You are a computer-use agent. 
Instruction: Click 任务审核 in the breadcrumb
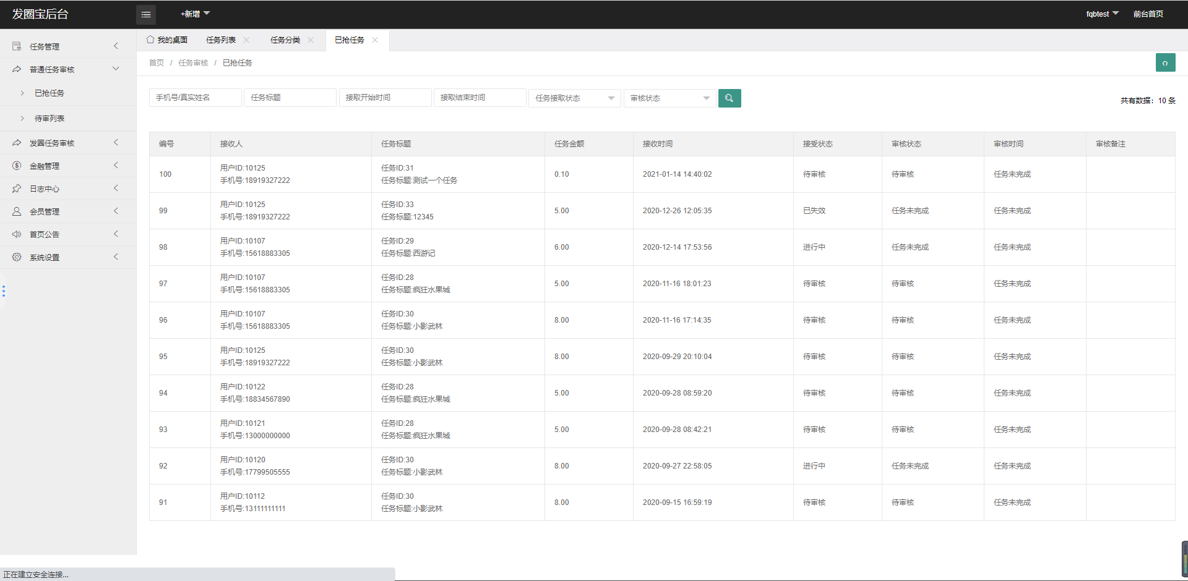point(193,63)
